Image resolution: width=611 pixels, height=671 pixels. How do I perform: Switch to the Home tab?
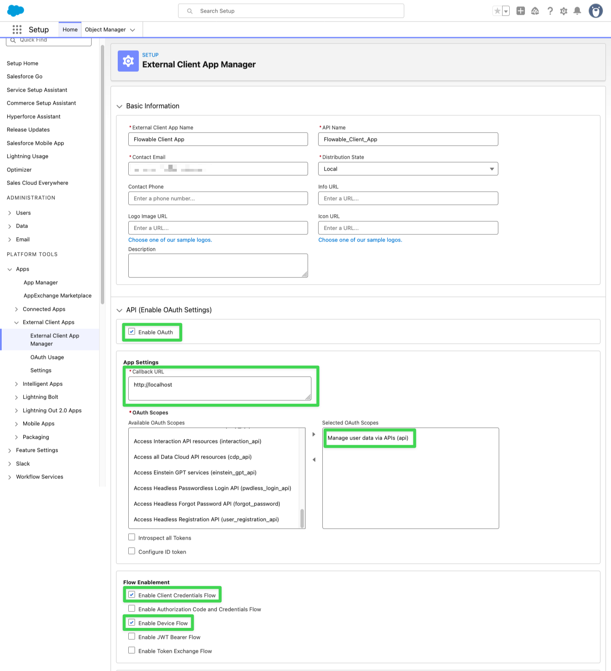click(x=70, y=30)
